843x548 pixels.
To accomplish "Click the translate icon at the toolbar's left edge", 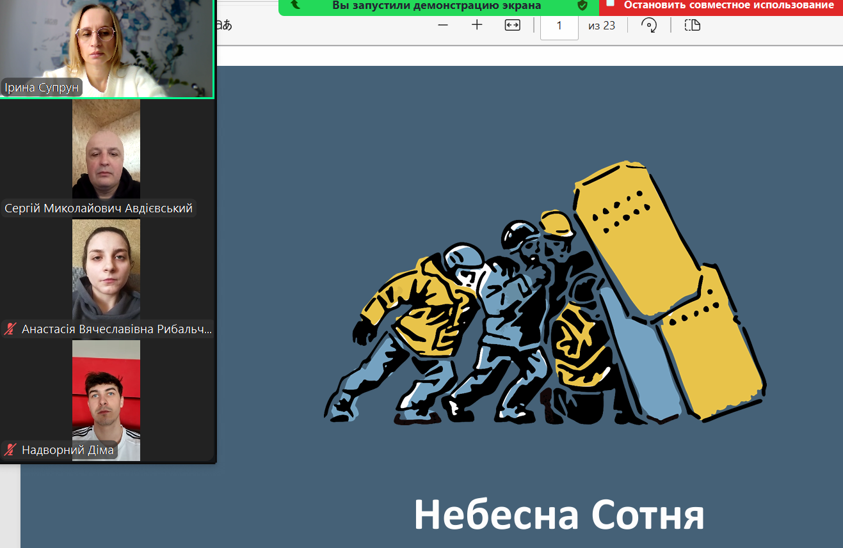I will tap(224, 26).
